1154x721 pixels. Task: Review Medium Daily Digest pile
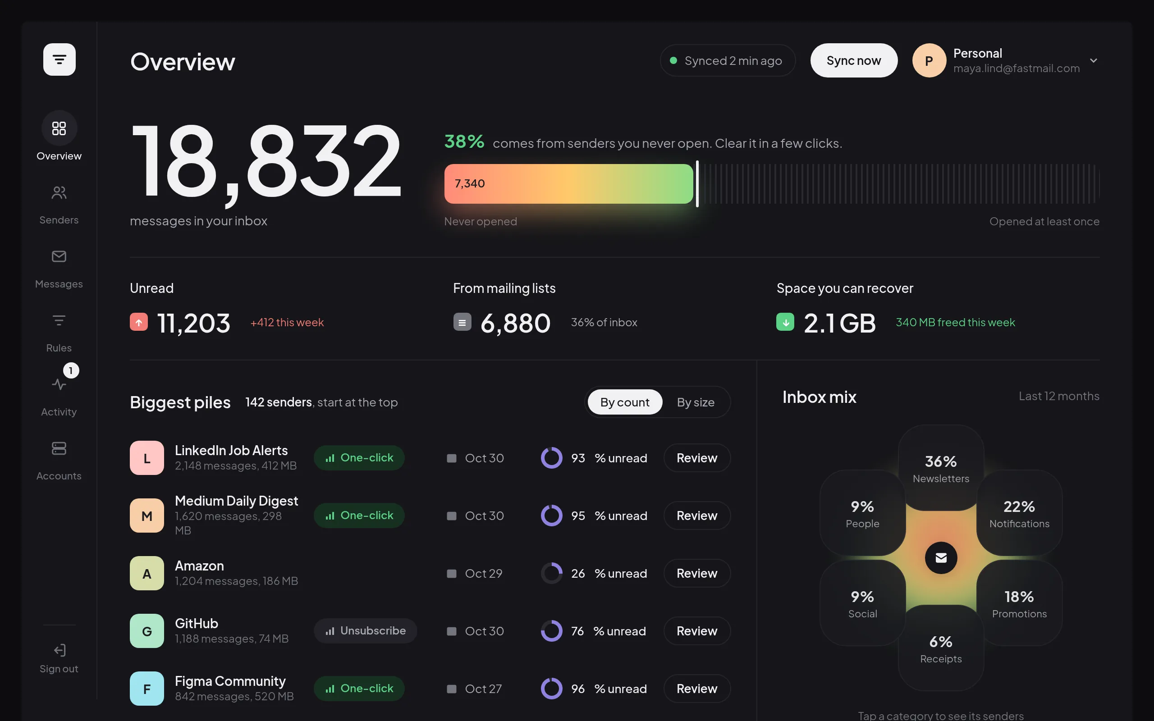coord(697,516)
